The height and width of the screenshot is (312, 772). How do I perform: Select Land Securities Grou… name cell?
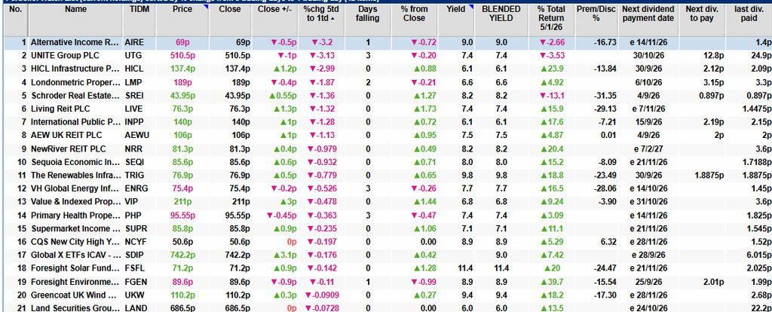[75, 308]
